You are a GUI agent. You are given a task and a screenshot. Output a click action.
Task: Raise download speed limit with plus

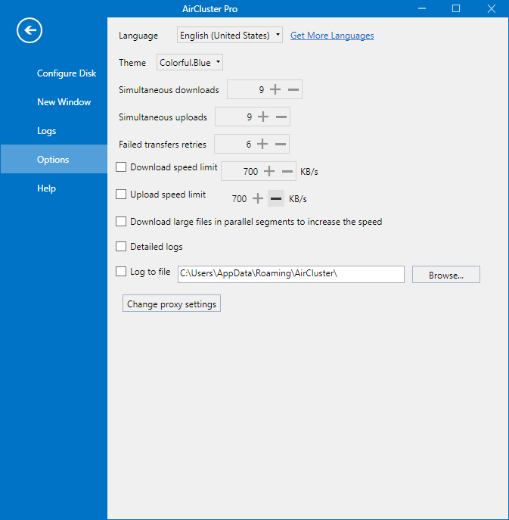point(269,171)
